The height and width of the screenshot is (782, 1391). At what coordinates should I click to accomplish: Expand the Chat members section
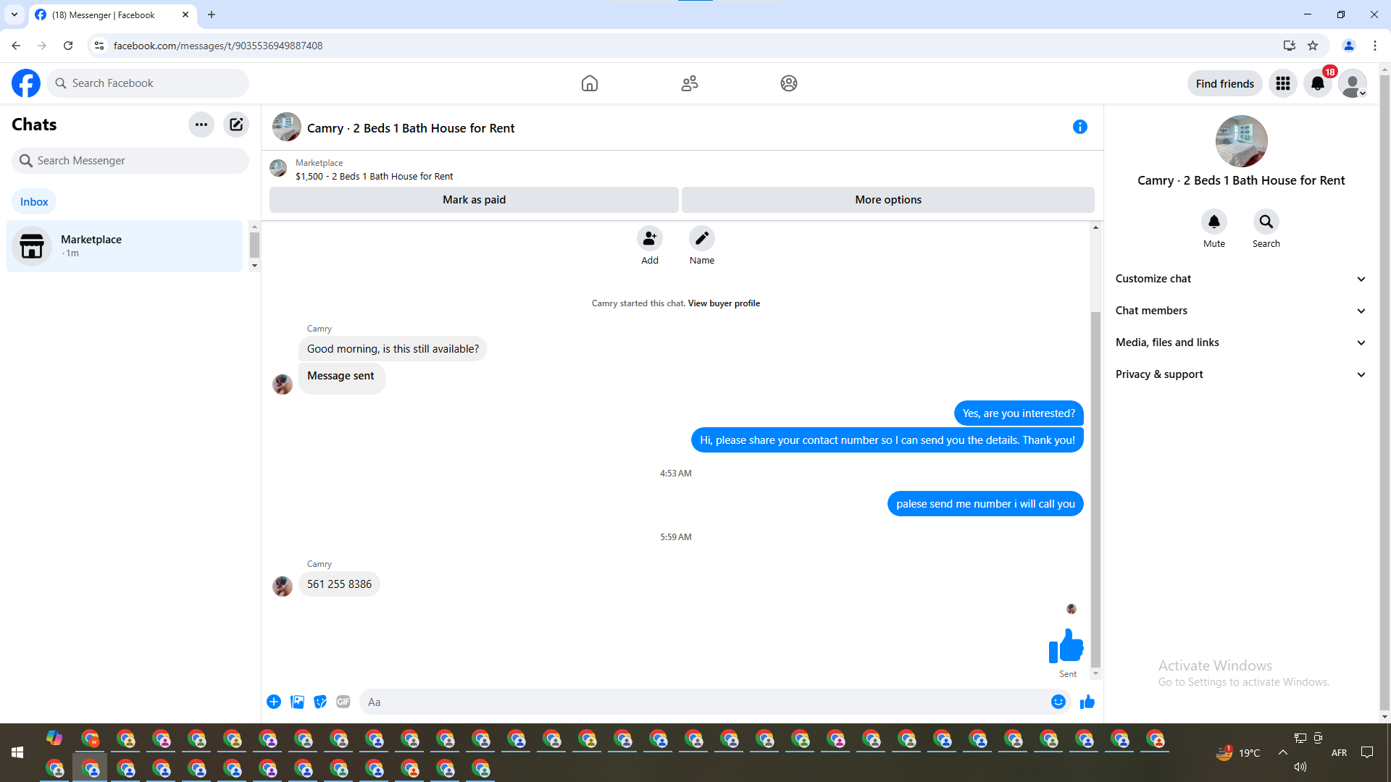pyautogui.click(x=1240, y=311)
